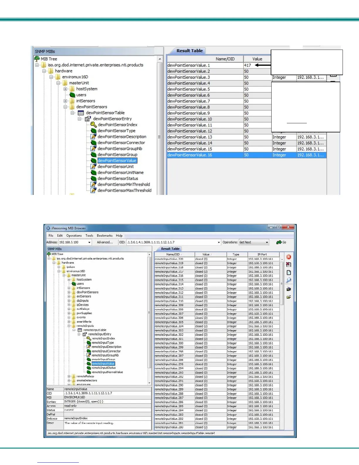Open the Help menu
The image size is (359, 465).
(119, 235)
